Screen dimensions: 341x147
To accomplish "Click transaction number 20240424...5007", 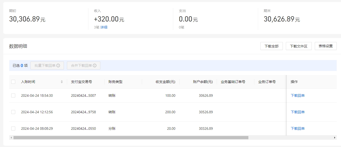I will coord(83,95).
